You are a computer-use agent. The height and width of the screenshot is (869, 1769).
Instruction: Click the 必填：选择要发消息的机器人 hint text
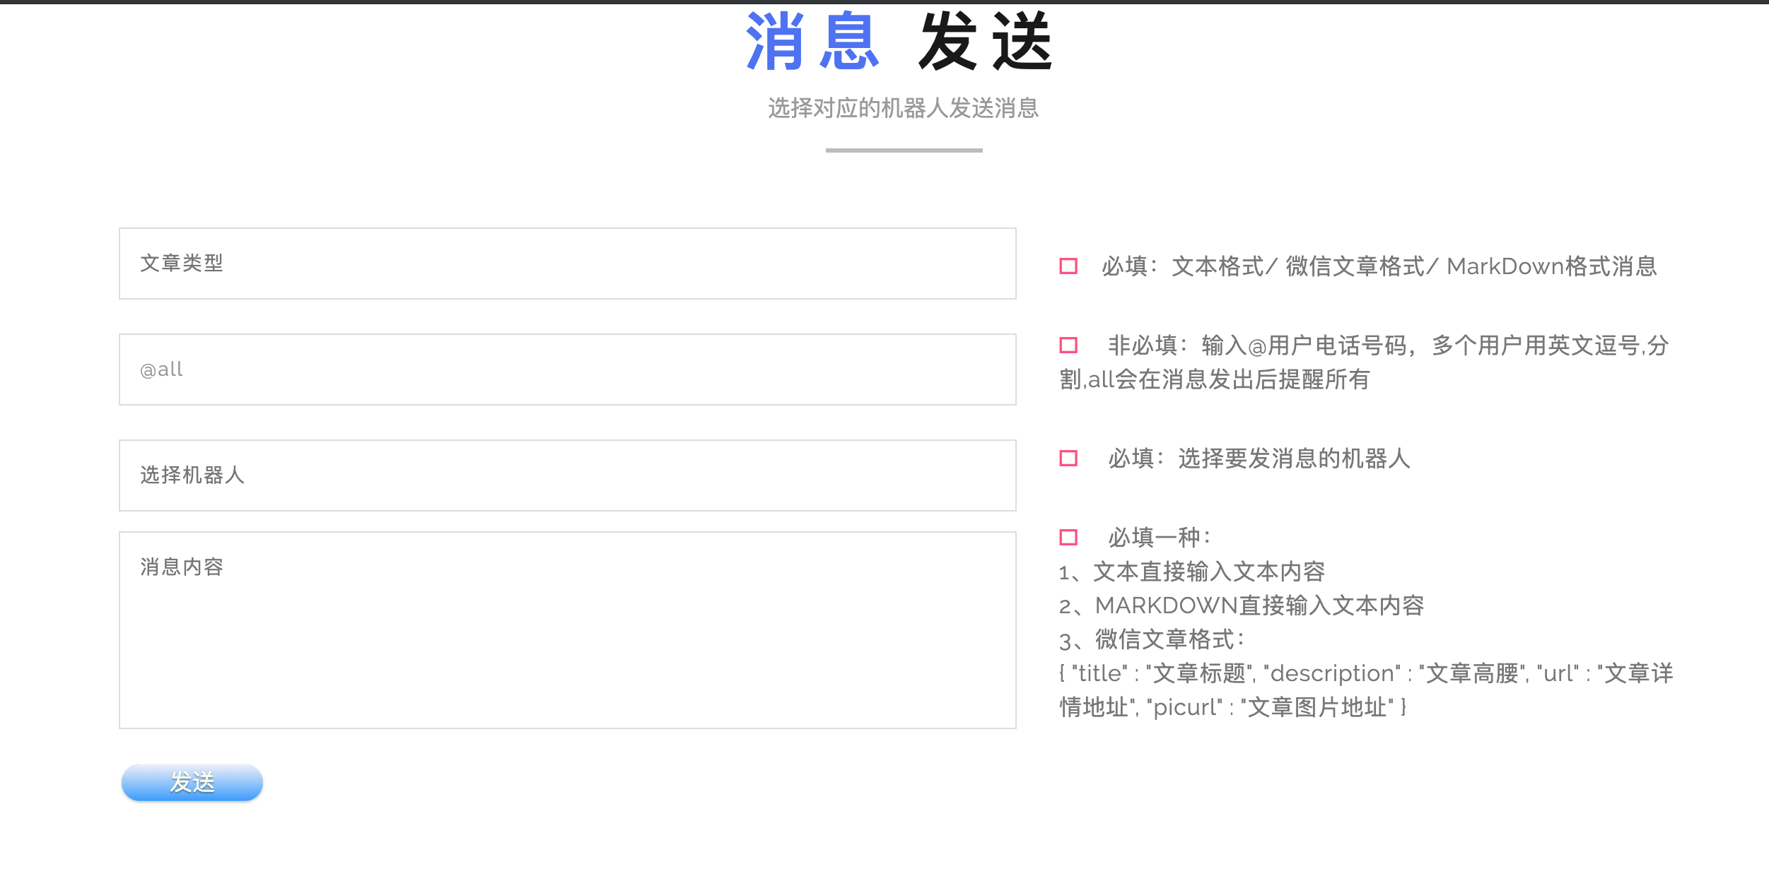(1259, 459)
